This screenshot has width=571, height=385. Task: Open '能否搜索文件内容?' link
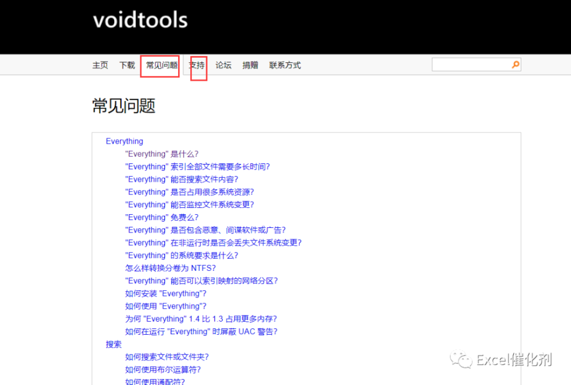click(x=182, y=179)
